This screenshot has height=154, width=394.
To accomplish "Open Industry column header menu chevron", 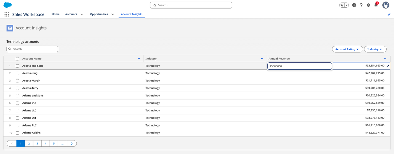I will [262, 58].
